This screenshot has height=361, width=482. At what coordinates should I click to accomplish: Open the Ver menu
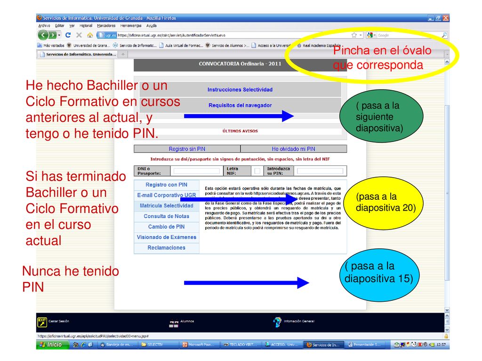72,26
